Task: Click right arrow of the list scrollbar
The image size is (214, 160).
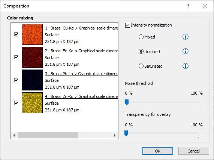Action: click(115, 135)
